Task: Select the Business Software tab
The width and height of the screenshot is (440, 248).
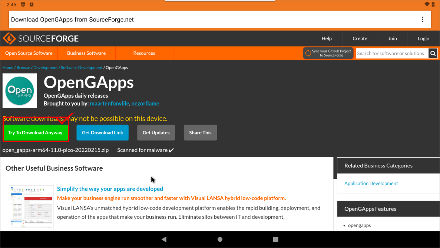Action: (86, 53)
